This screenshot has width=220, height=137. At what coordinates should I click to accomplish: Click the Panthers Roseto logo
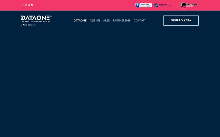tap(189, 5)
